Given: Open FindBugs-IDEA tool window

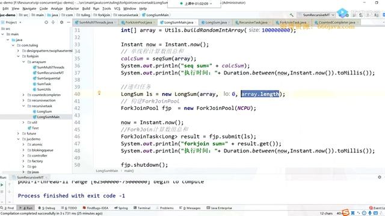Looking at the screenshot, I should click(x=96, y=208).
